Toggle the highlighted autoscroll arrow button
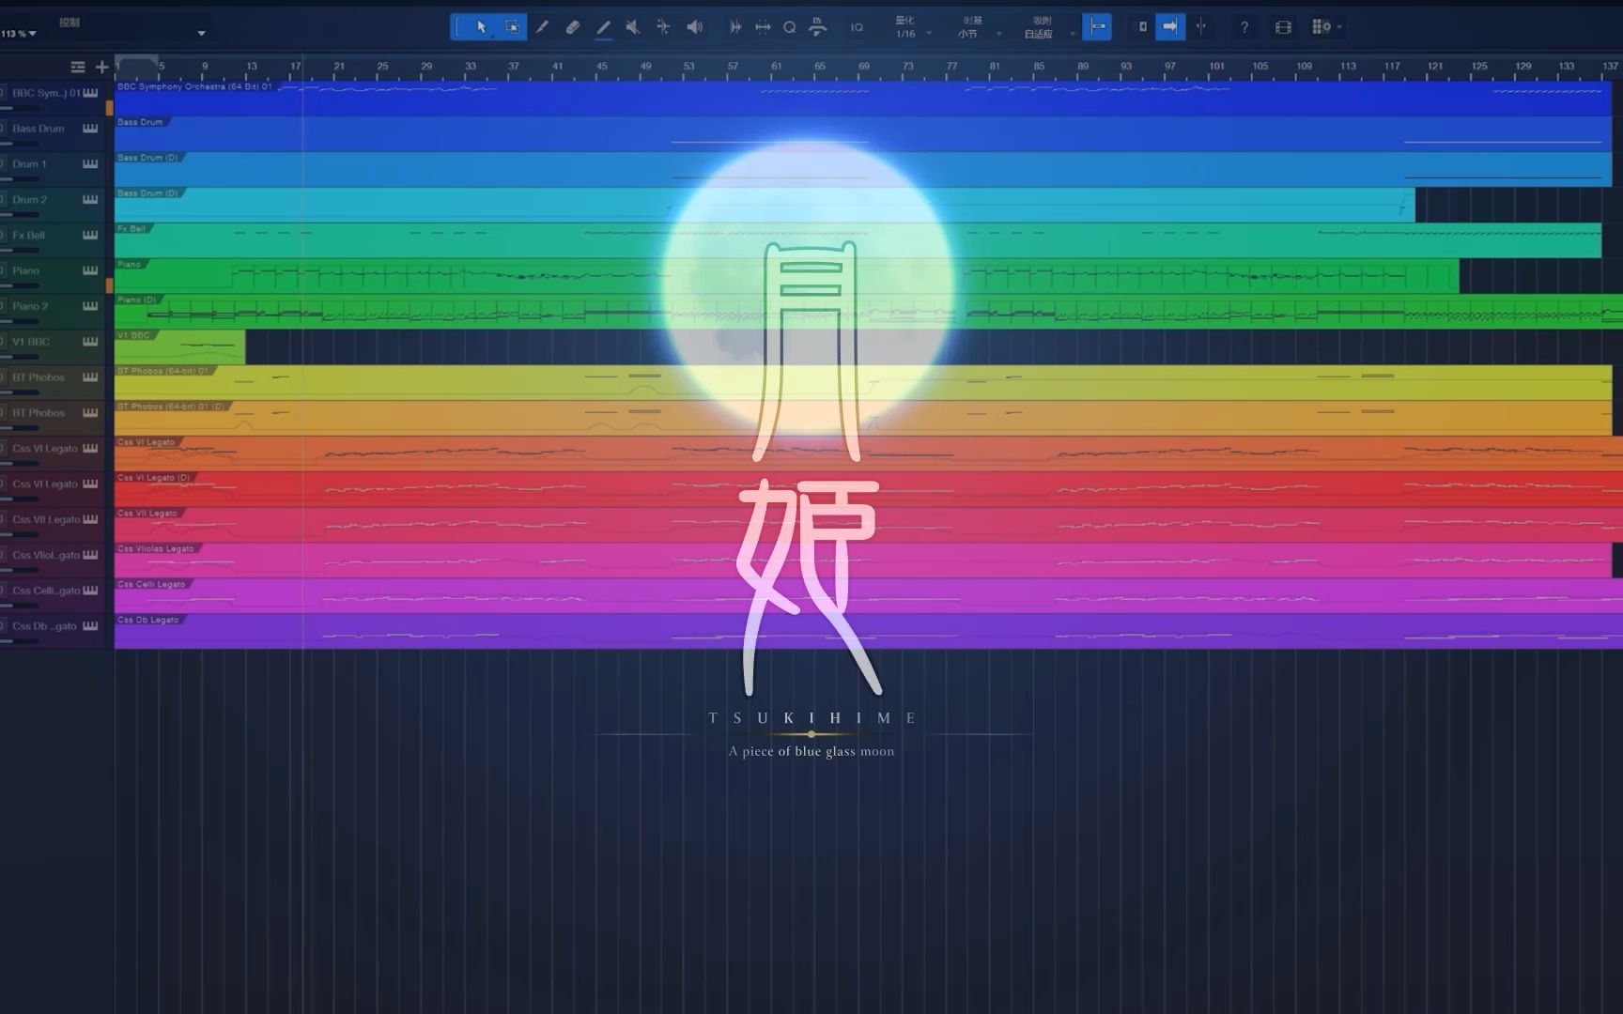Screen dimensions: 1623x1014 pyautogui.click(x=1170, y=27)
